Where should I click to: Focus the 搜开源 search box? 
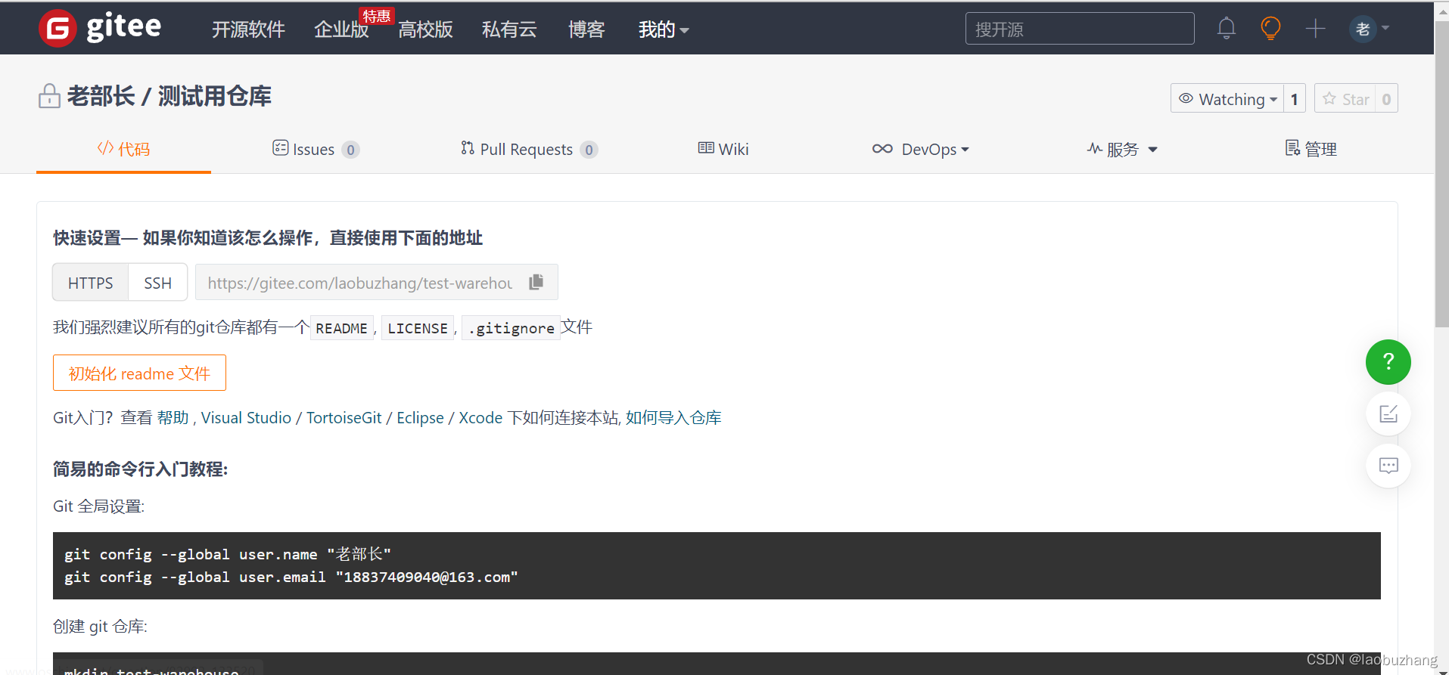[x=1080, y=29]
